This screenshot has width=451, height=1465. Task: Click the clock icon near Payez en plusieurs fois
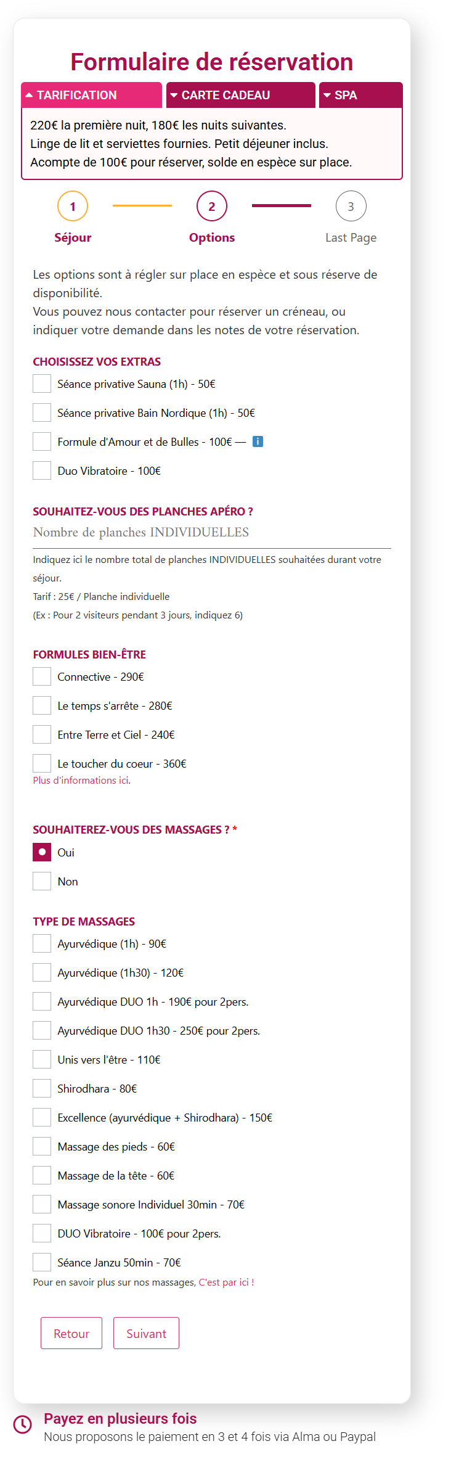click(23, 1424)
